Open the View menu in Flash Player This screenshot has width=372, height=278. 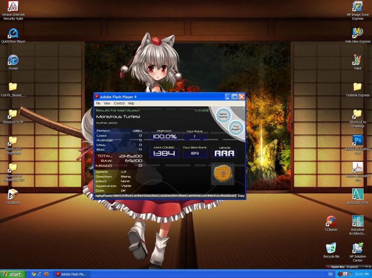107,103
